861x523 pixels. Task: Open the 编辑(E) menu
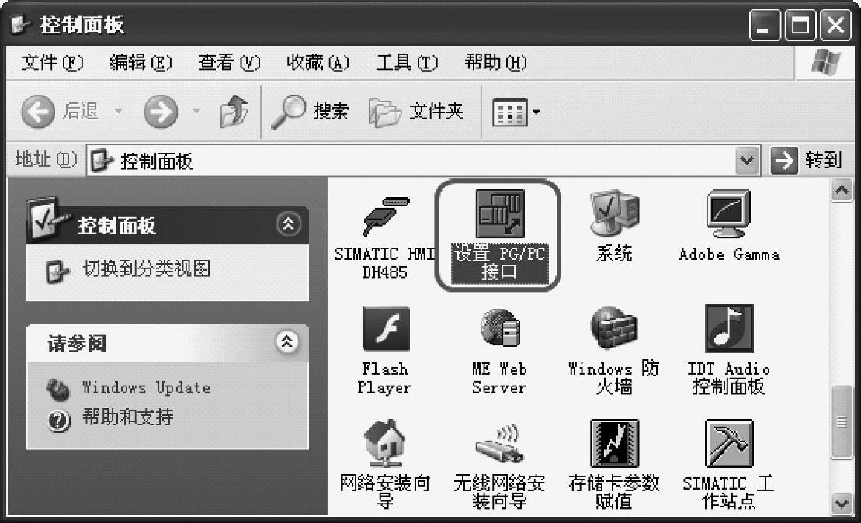(141, 62)
